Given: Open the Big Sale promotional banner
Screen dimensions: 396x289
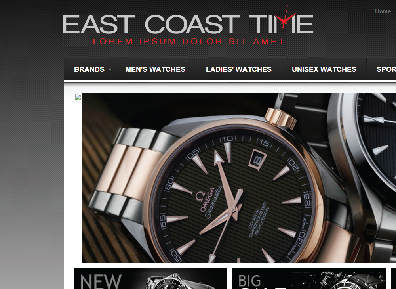Looking at the screenshot, I should [309, 278].
